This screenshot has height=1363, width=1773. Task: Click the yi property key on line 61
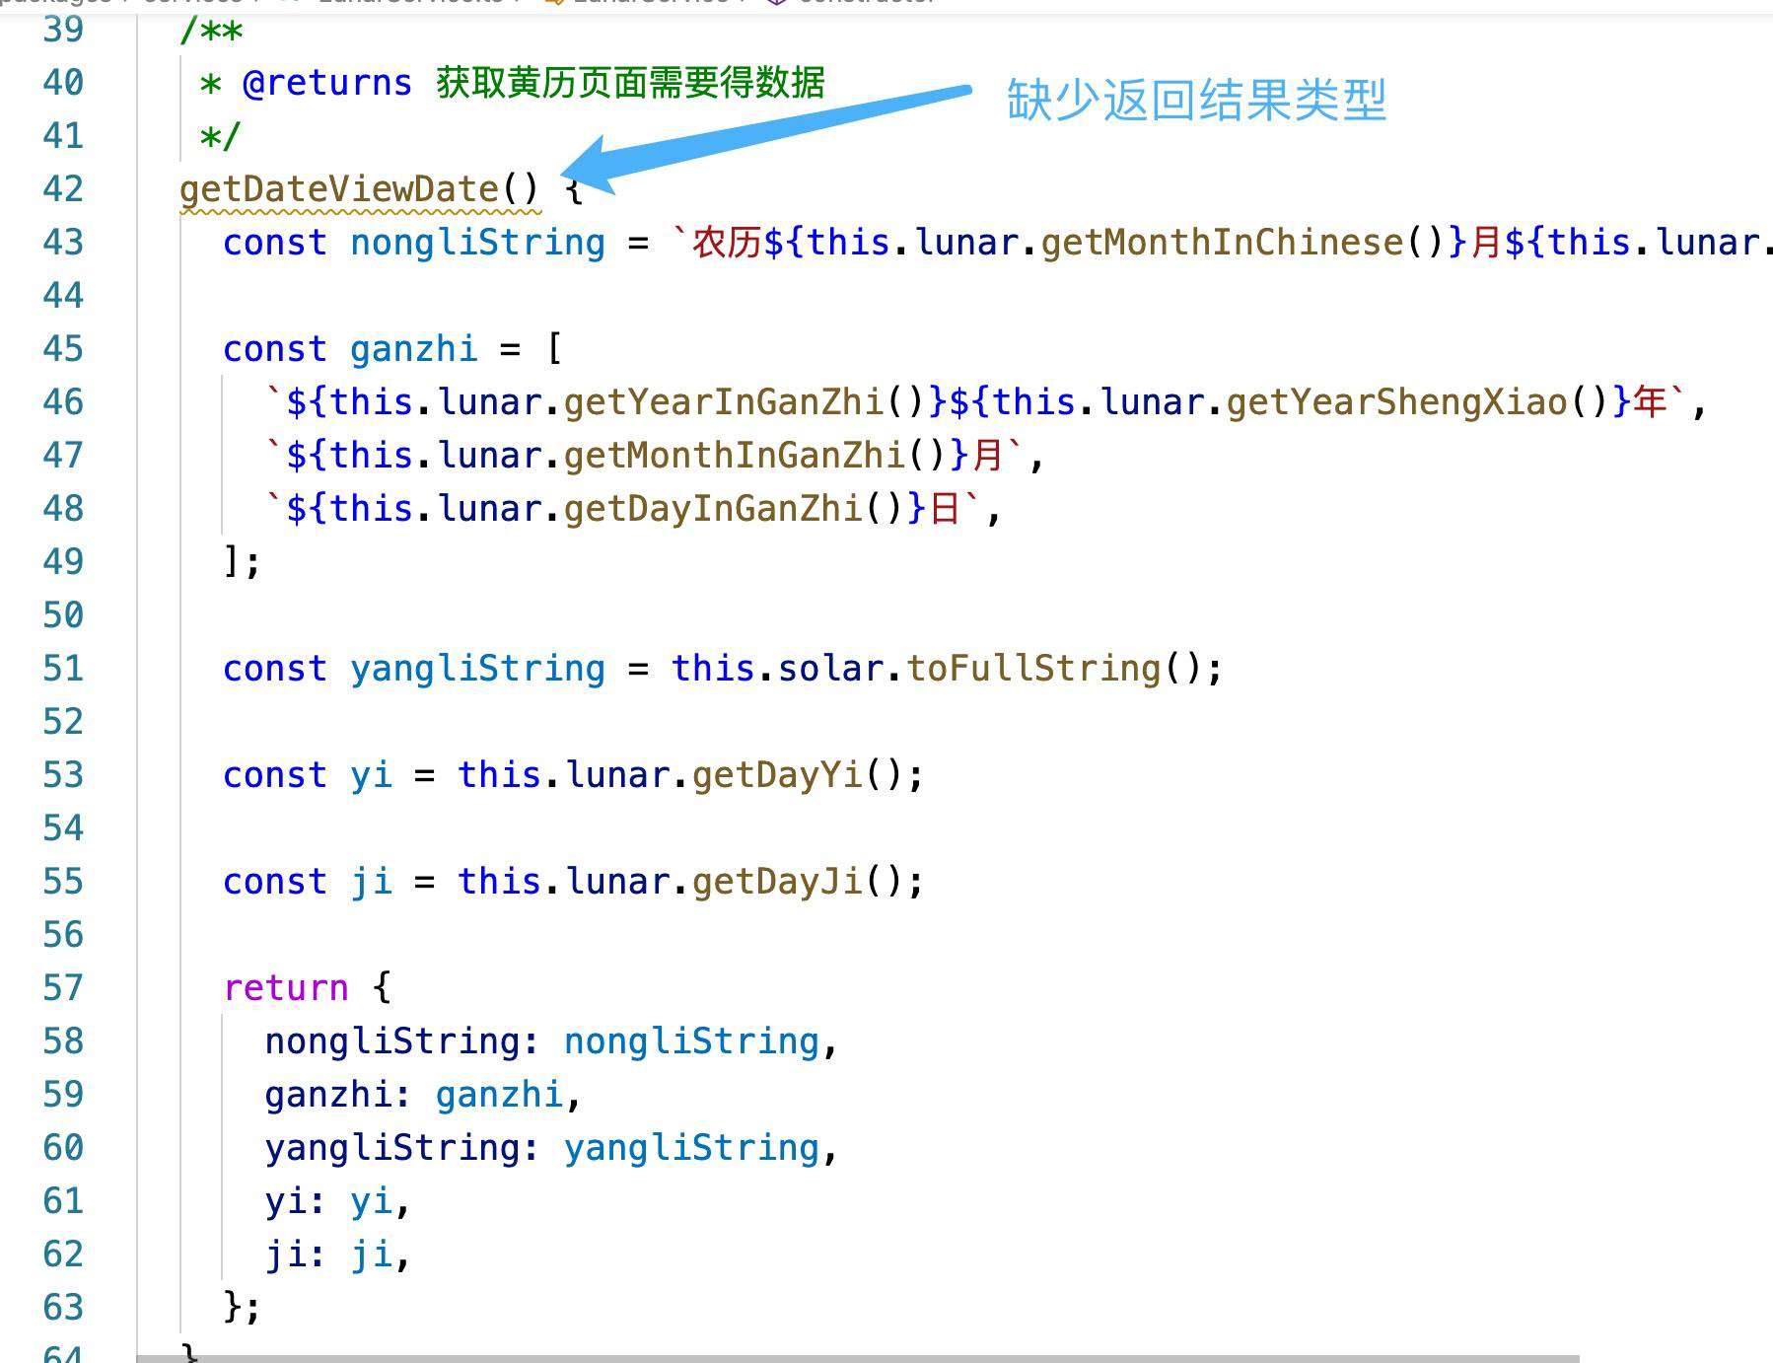(x=285, y=1200)
